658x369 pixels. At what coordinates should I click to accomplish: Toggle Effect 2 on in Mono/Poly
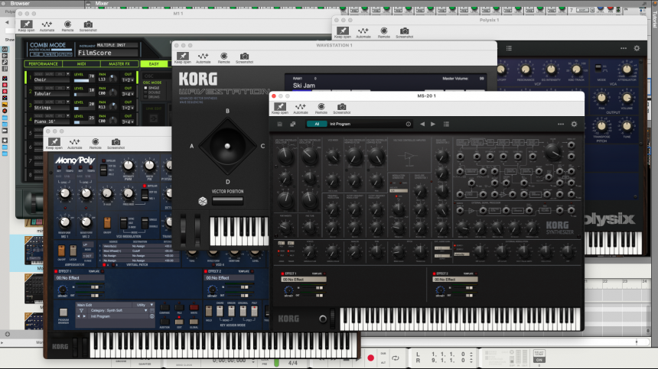pyautogui.click(x=206, y=271)
